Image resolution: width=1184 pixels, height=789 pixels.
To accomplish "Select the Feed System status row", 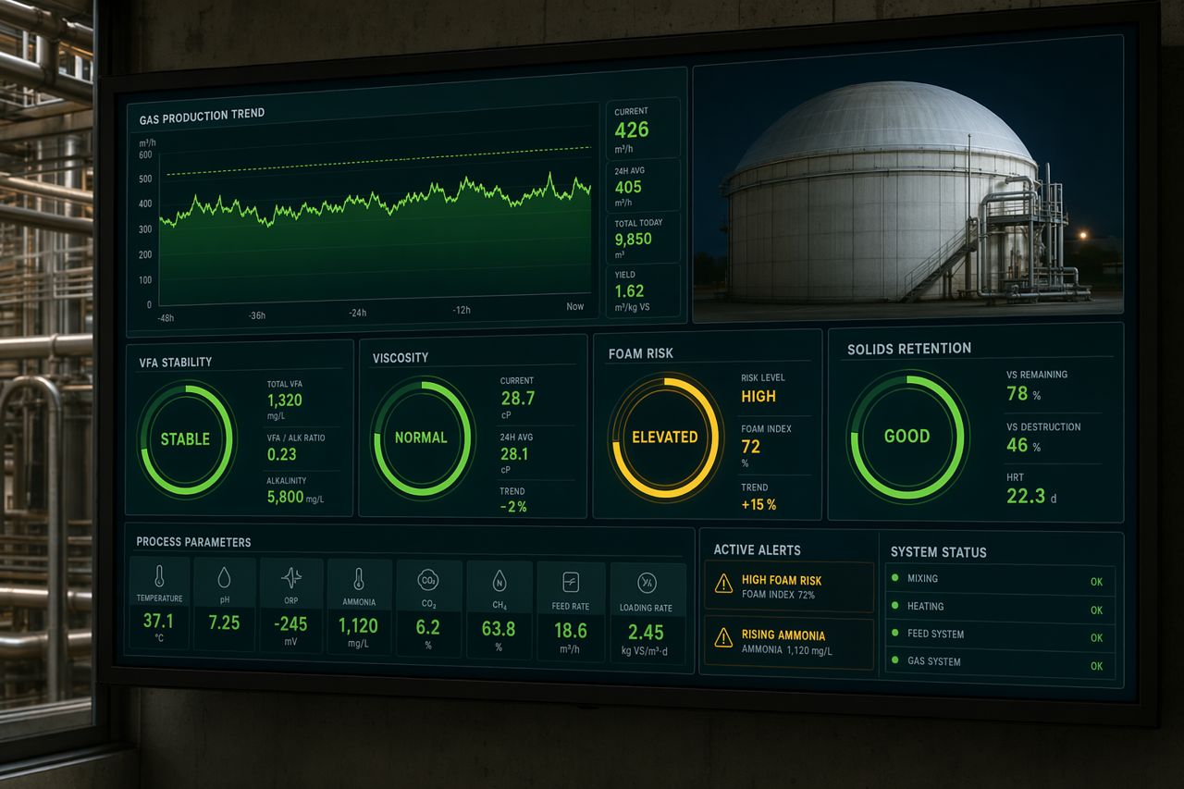I will click(x=1000, y=635).
